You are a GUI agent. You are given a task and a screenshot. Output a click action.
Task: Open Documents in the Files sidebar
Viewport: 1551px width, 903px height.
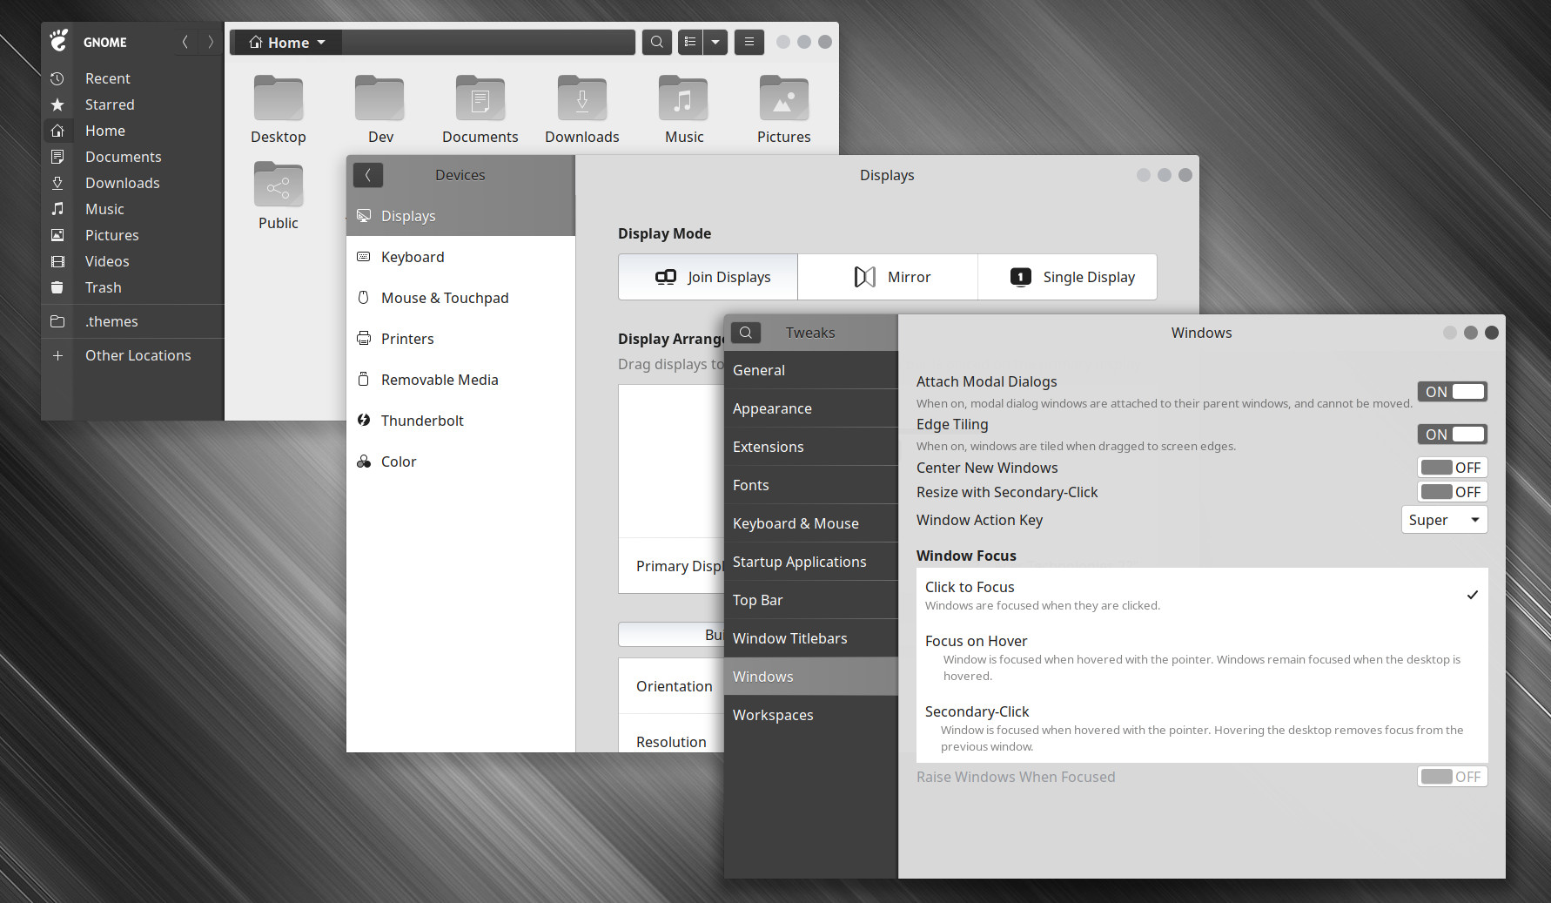tap(132, 157)
